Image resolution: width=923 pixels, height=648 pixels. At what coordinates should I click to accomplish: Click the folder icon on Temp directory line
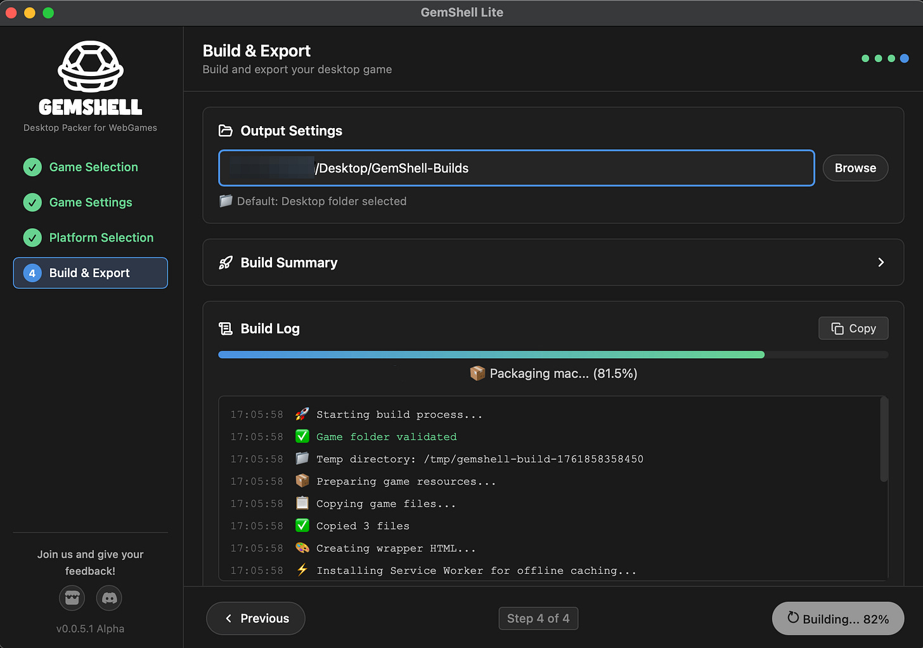[x=302, y=458]
